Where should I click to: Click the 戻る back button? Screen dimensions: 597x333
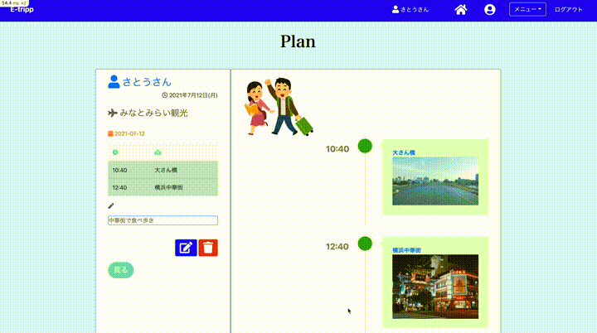click(121, 270)
